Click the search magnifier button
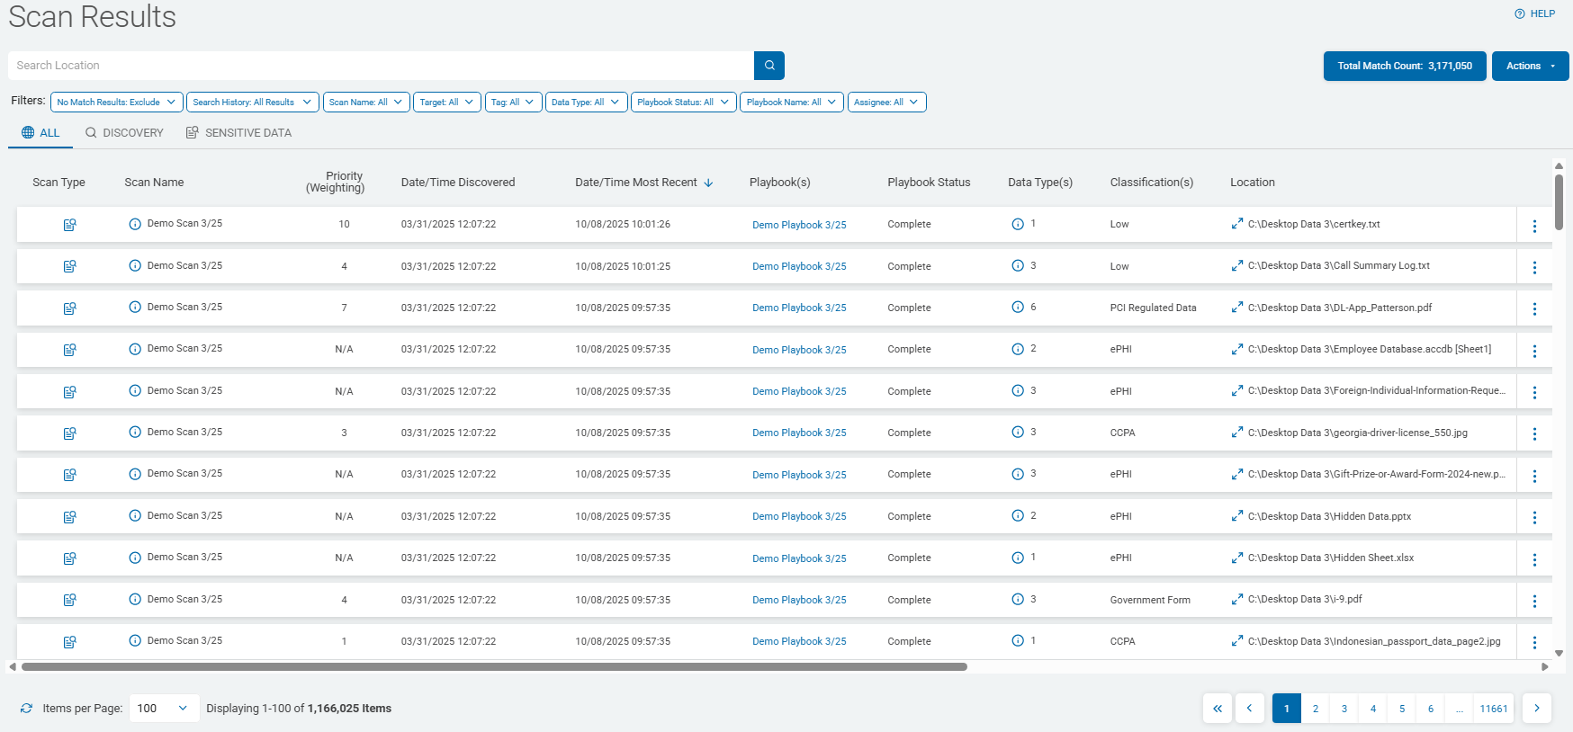Screen dimensions: 1573x732 point(769,66)
